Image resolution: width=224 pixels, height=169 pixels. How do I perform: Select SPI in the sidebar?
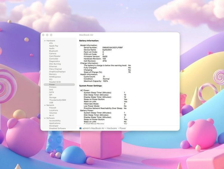[x=51, y=95]
